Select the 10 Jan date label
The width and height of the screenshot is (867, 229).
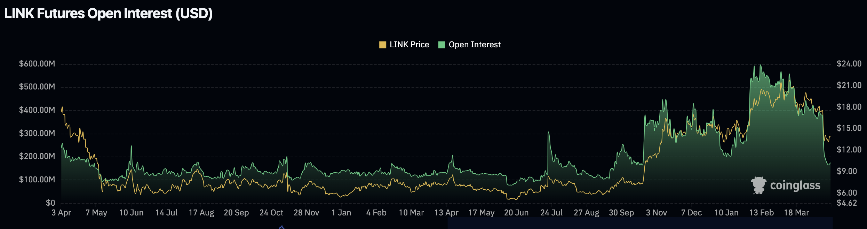click(726, 213)
